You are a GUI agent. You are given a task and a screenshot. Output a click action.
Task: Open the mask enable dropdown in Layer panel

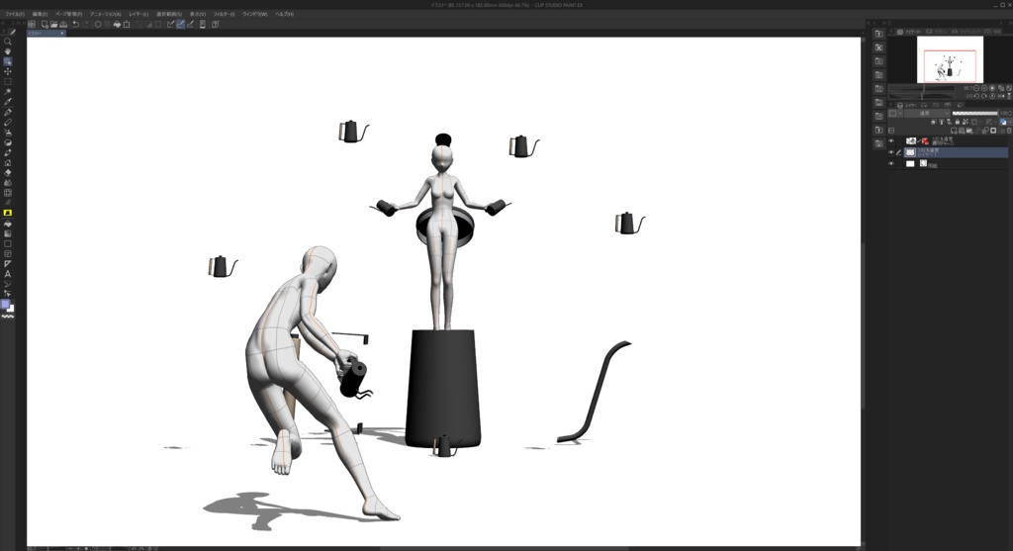[x=980, y=122]
